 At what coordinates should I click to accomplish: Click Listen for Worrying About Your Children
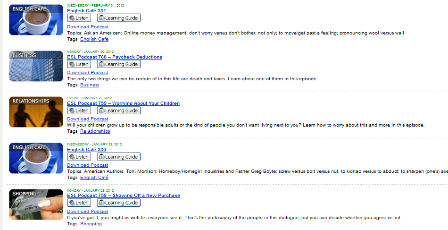pyautogui.click(x=79, y=111)
